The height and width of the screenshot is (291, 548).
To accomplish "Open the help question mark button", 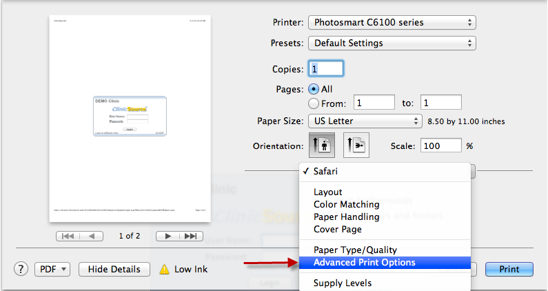I will (x=21, y=269).
